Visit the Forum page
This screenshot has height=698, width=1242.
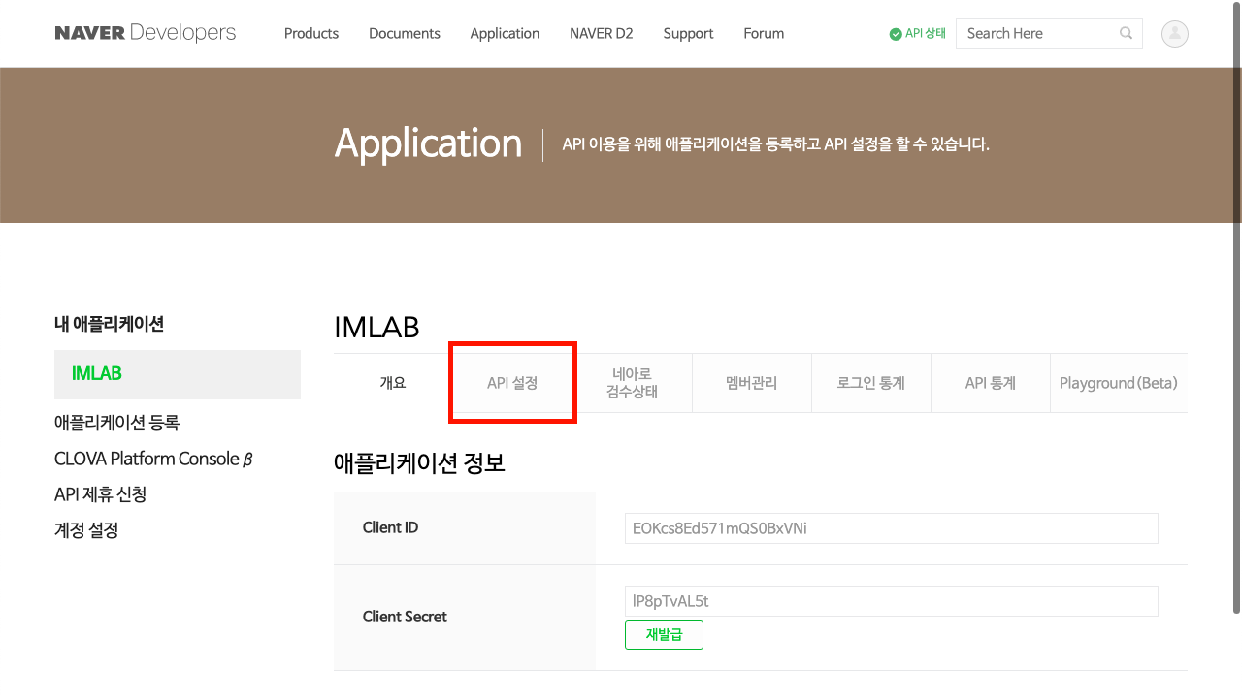[x=764, y=33]
